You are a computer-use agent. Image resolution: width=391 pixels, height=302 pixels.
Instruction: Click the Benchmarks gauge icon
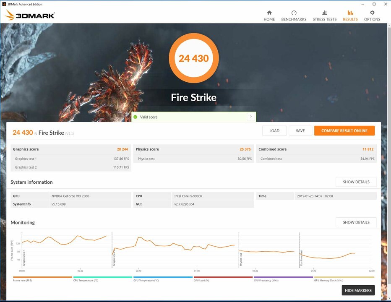click(x=294, y=13)
